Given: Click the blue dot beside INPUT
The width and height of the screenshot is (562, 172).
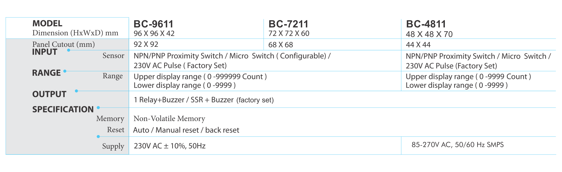Looking at the screenshot, I should (68, 50).
